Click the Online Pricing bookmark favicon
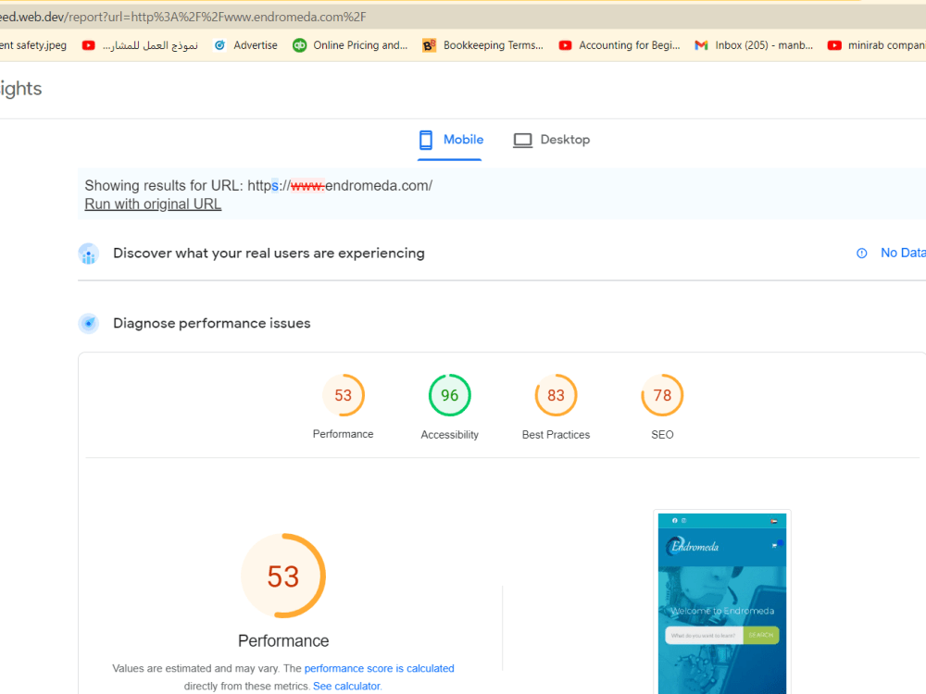The width and height of the screenshot is (926, 694). (298, 44)
